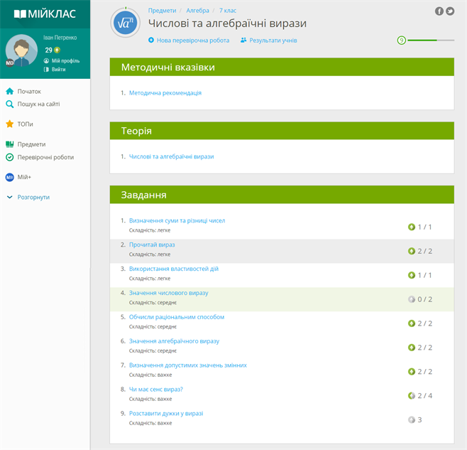Click the checkmark icon for Перевірочні роботи

(9, 157)
